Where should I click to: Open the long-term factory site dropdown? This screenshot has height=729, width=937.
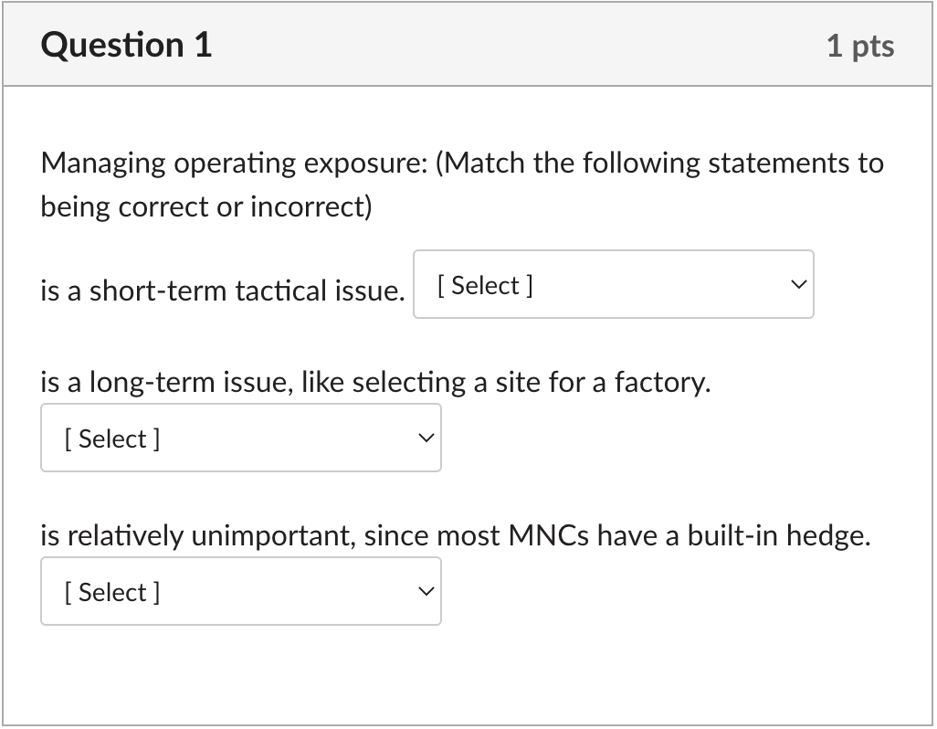click(240, 438)
